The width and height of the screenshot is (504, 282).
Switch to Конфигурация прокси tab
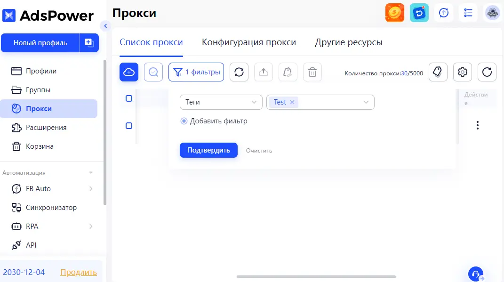pyautogui.click(x=249, y=42)
